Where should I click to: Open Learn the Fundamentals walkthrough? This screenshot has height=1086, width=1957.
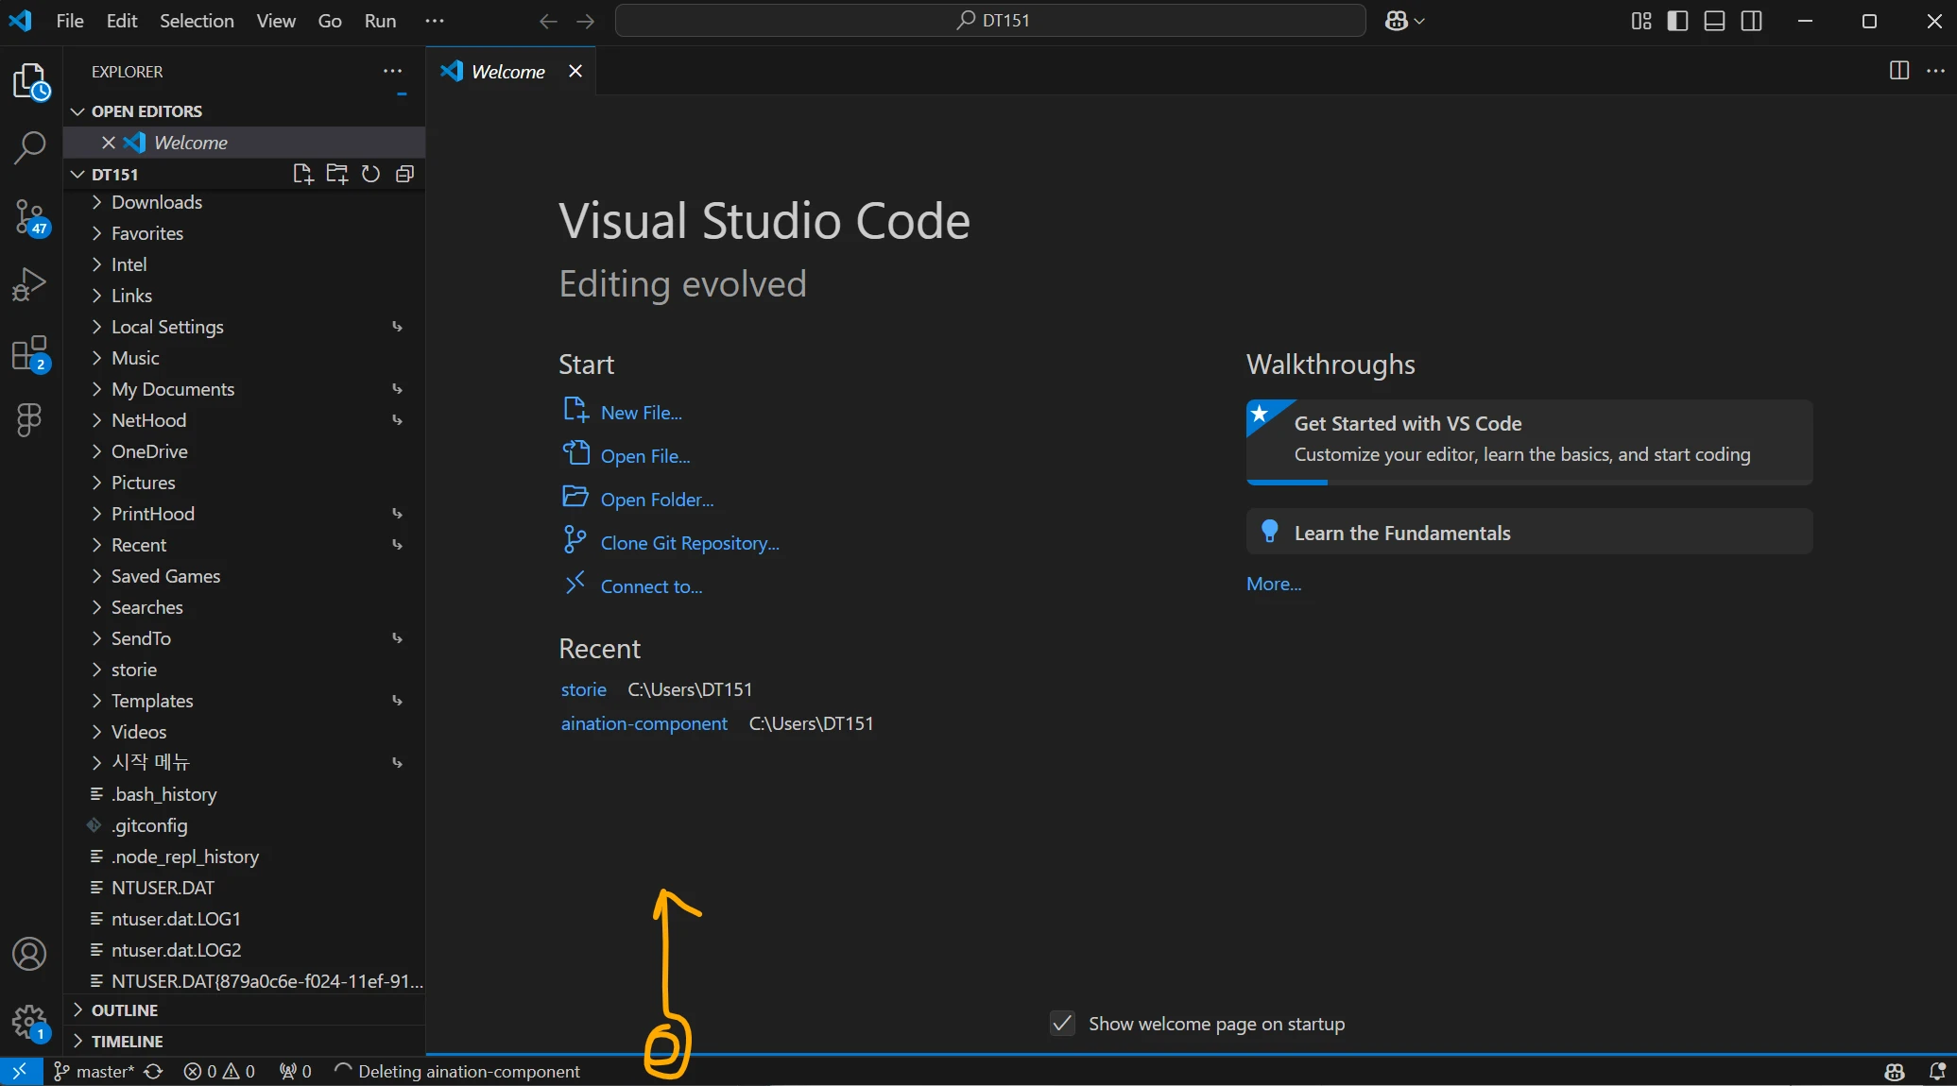click(1529, 532)
